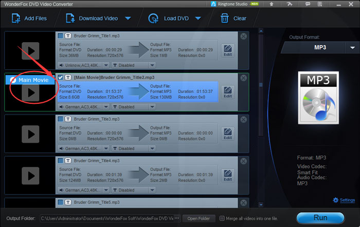This screenshot has height=227, width=360.
Task: Click the large MP3 format image
Action: coord(318,98)
